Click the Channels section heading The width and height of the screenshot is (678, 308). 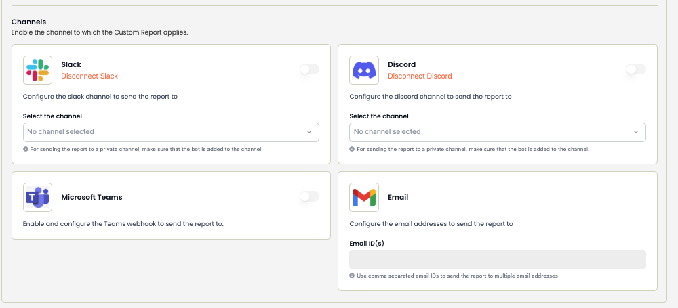point(28,22)
